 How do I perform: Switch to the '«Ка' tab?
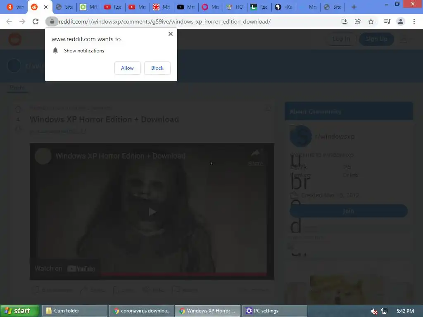tap(283, 7)
